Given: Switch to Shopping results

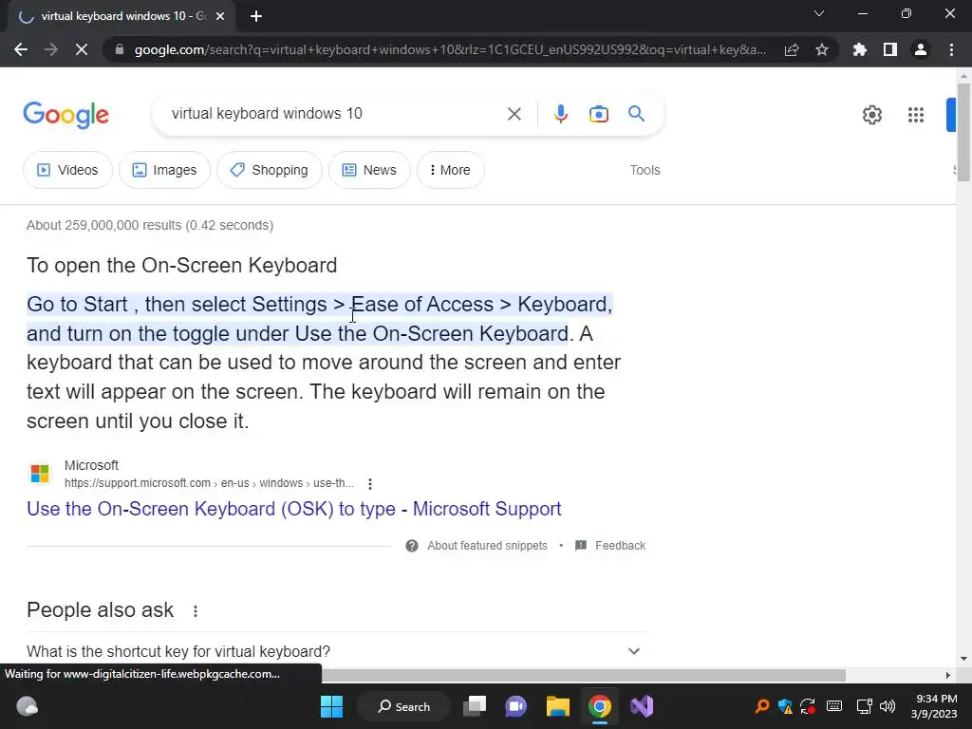Looking at the screenshot, I should (x=269, y=170).
